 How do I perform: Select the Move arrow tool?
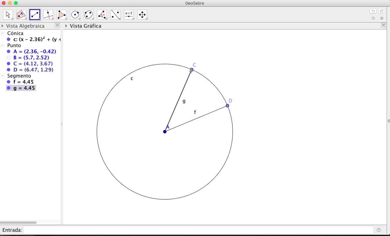pos(8,15)
